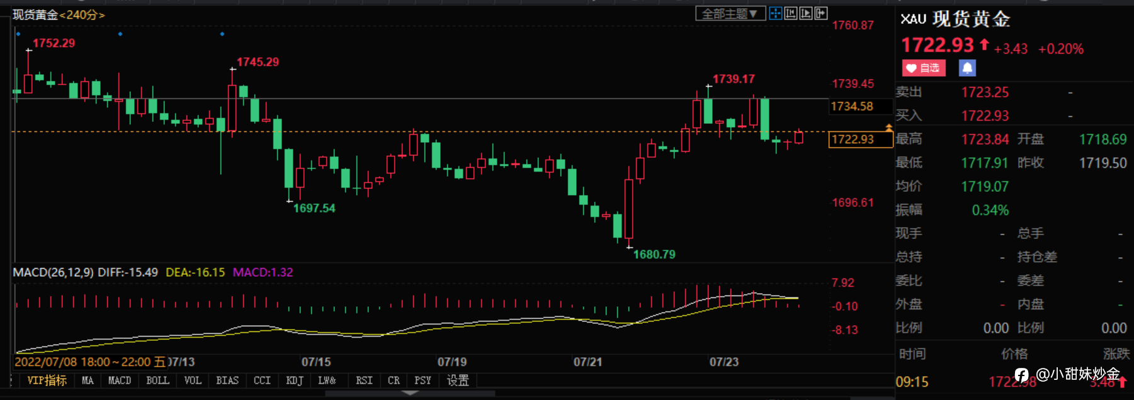Click the 卖出 price 1723.25
This screenshot has width=1134, height=400.
pyautogui.click(x=985, y=92)
